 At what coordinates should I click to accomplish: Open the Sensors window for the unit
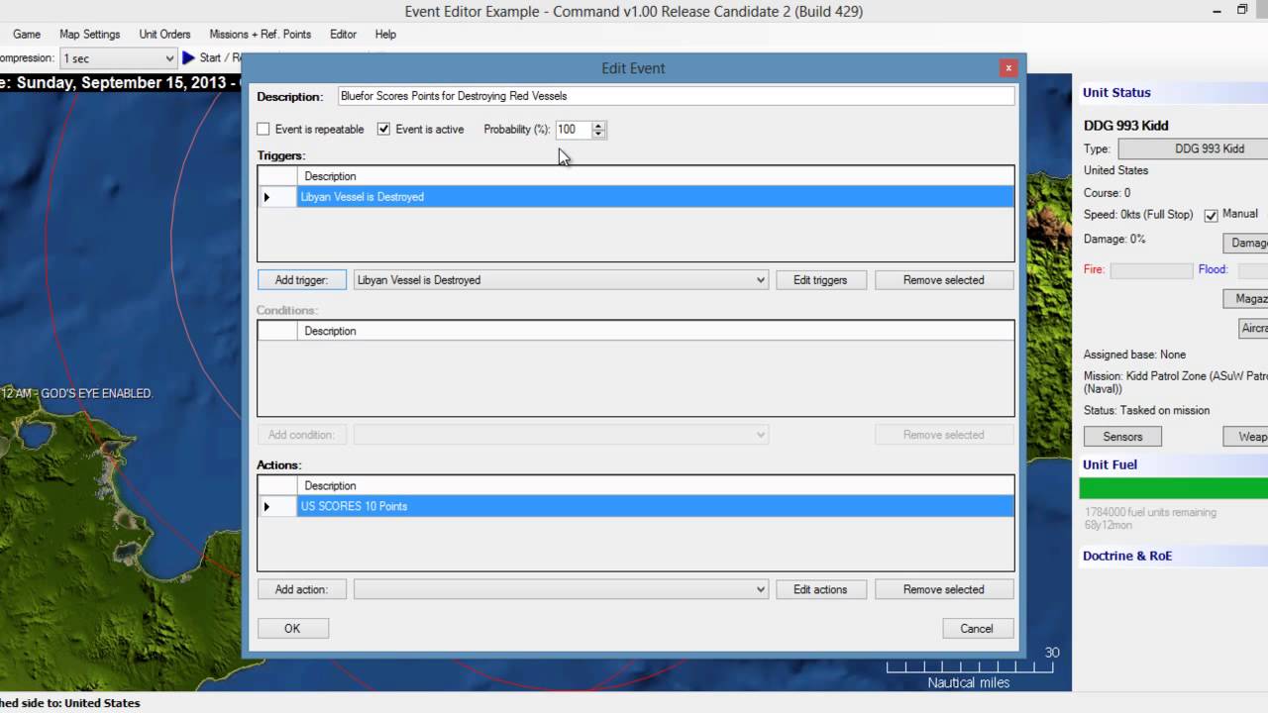[x=1122, y=437]
